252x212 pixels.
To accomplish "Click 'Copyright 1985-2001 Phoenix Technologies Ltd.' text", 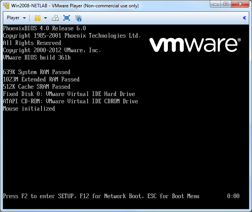I will pyautogui.click(x=72, y=36).
